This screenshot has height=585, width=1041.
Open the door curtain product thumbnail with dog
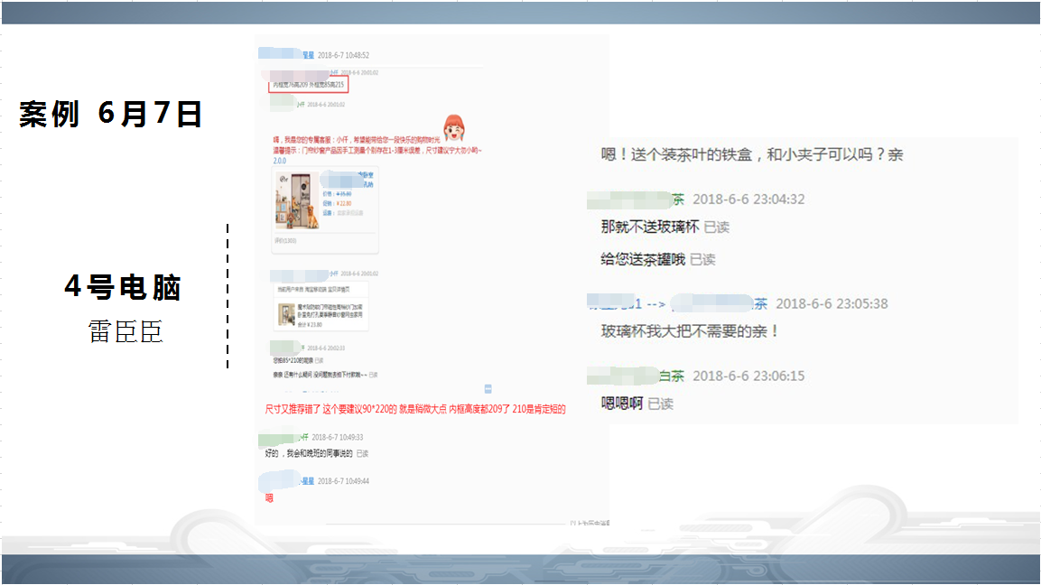tap(297, 201)
